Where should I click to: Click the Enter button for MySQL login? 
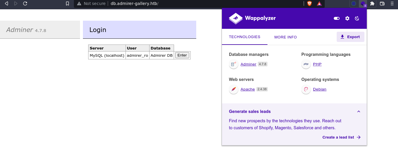tap(182, 55)
